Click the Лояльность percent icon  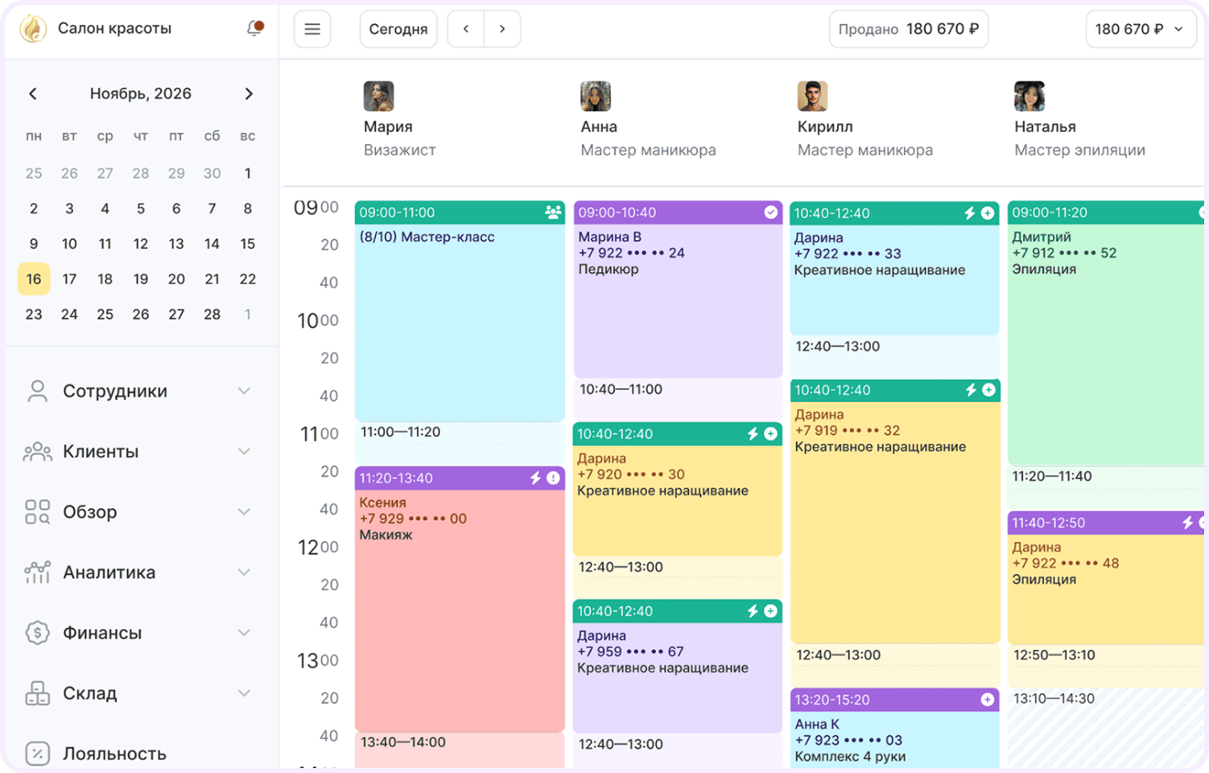point(37,754)
